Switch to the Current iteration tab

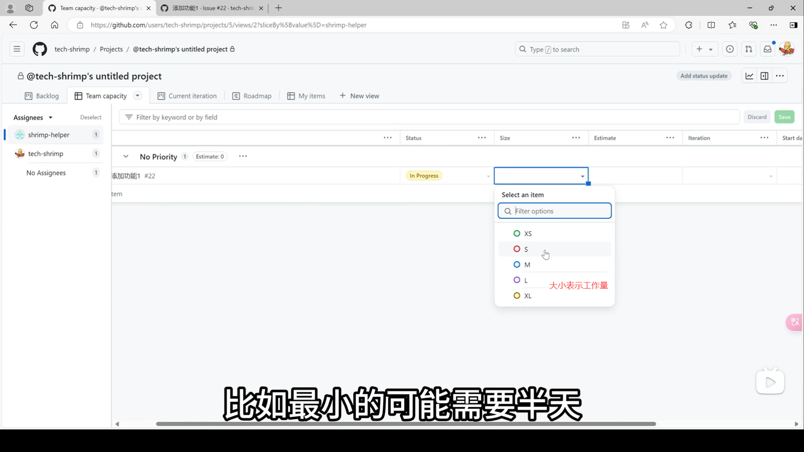click(187, 96)
